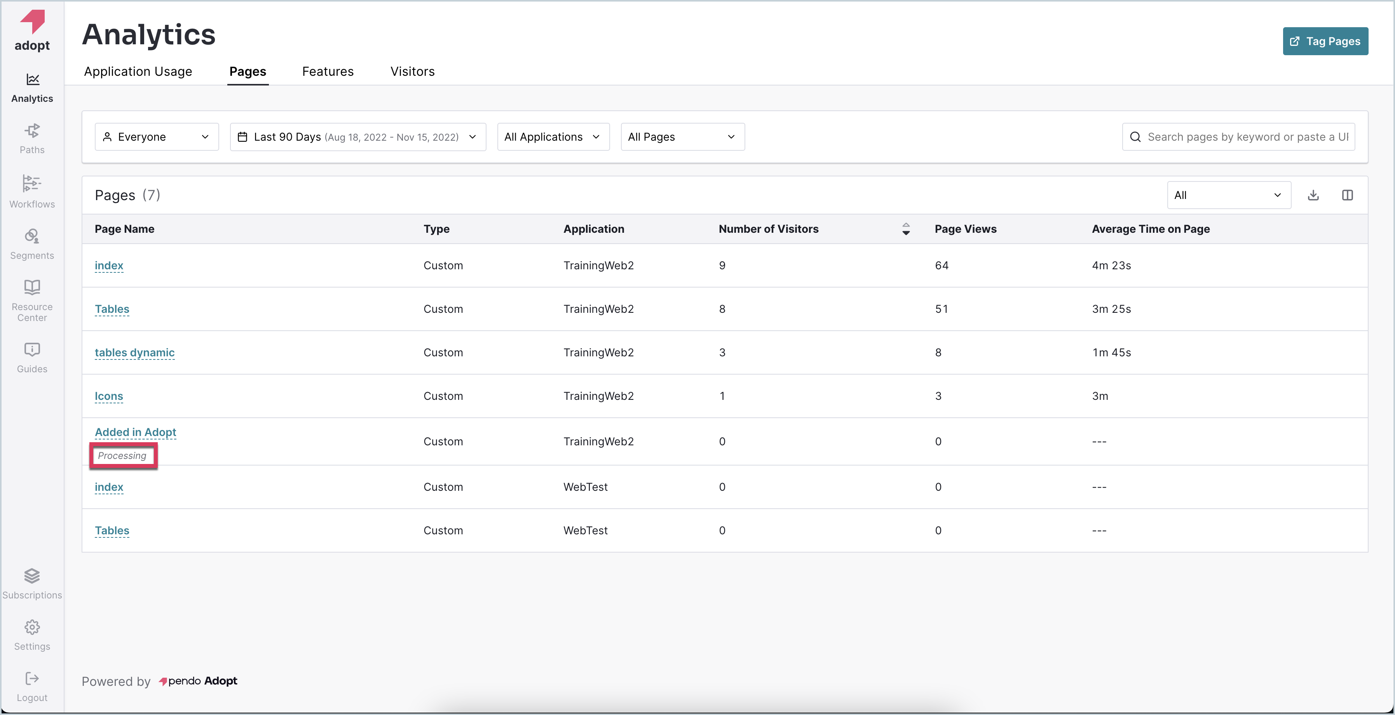Screen dimensions: 1395x715
Task: Click the Pages (7) table title
Action: [127, 195]
